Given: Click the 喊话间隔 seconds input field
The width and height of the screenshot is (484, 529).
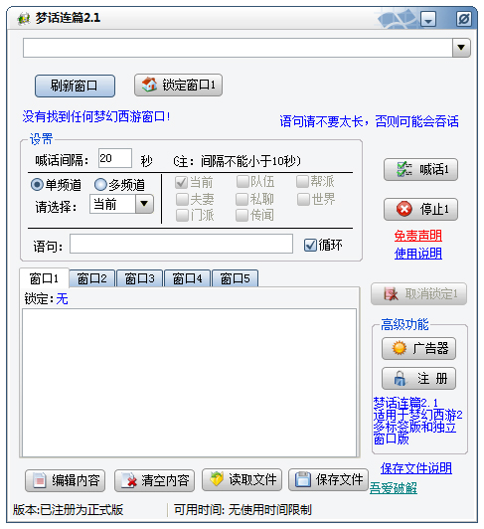Looking at the screenshot, I should coord(115,158).
